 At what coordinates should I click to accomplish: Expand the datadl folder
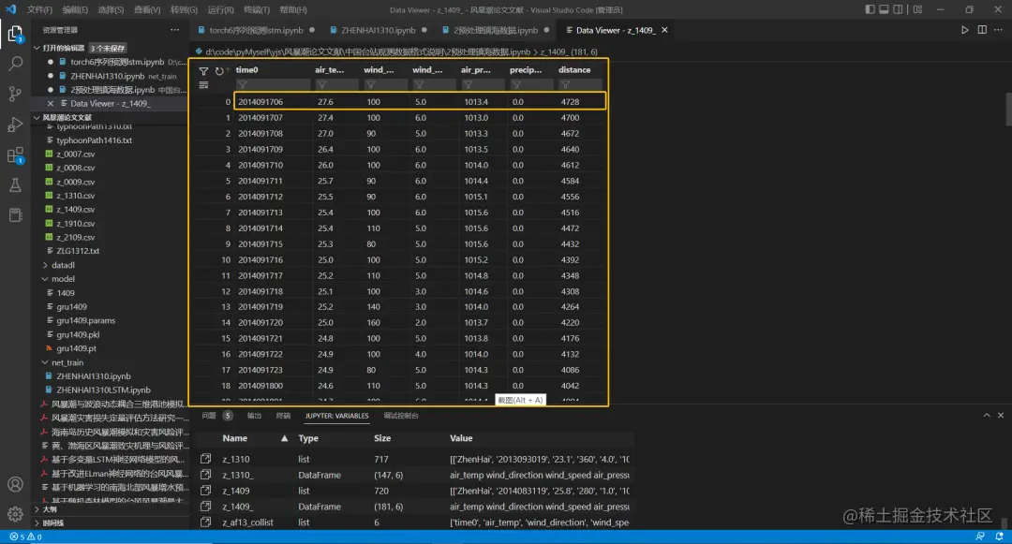[x=45, y=265]
